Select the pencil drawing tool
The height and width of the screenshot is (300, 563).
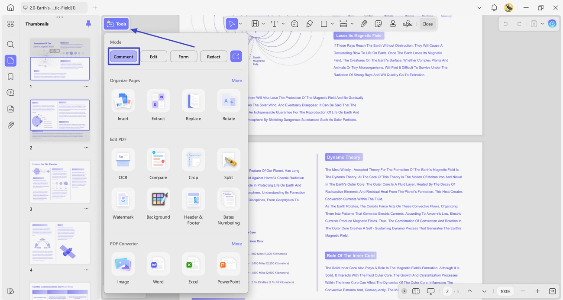[309, 24]
